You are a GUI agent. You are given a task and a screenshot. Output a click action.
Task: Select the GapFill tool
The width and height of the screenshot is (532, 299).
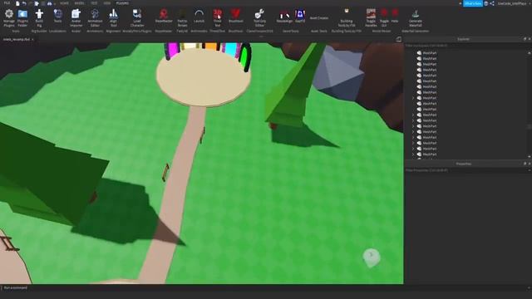300,17
